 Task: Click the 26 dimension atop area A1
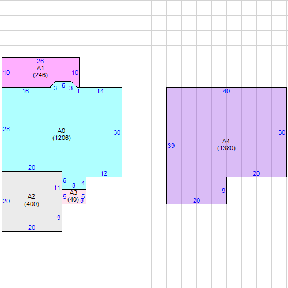tap(40, 61)
